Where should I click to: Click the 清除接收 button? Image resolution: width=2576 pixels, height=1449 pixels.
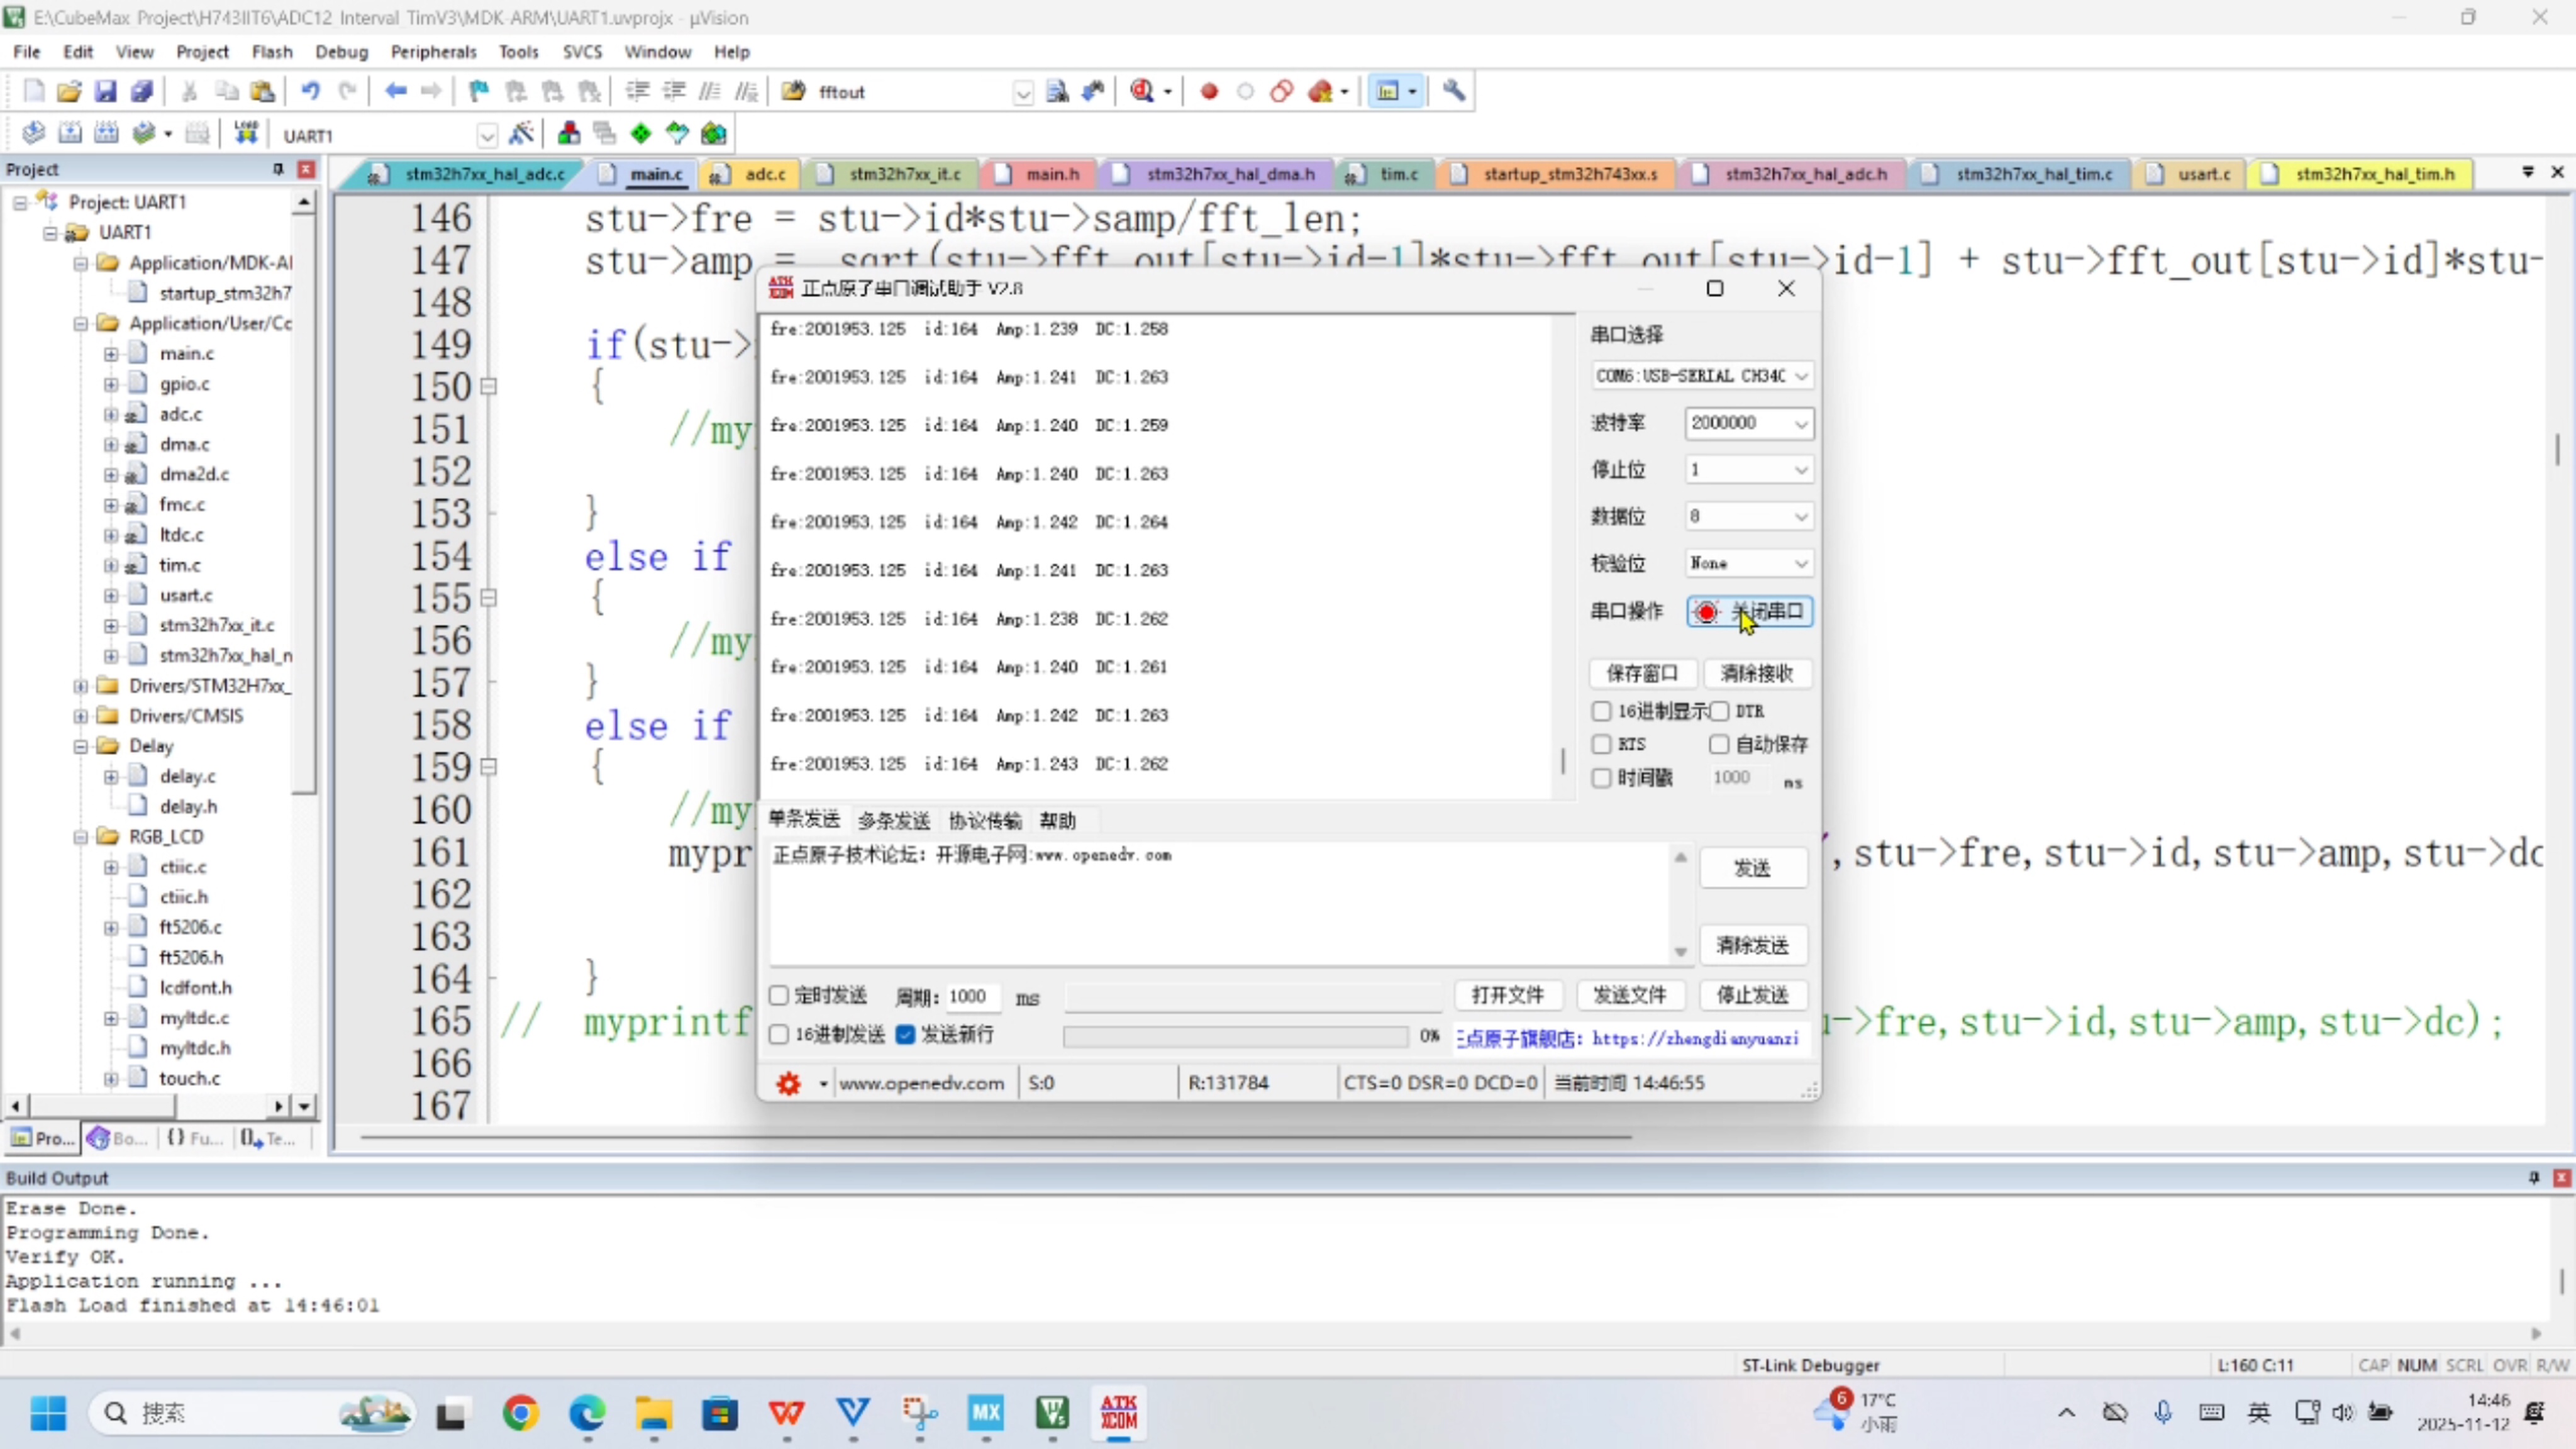(1756, 674)
